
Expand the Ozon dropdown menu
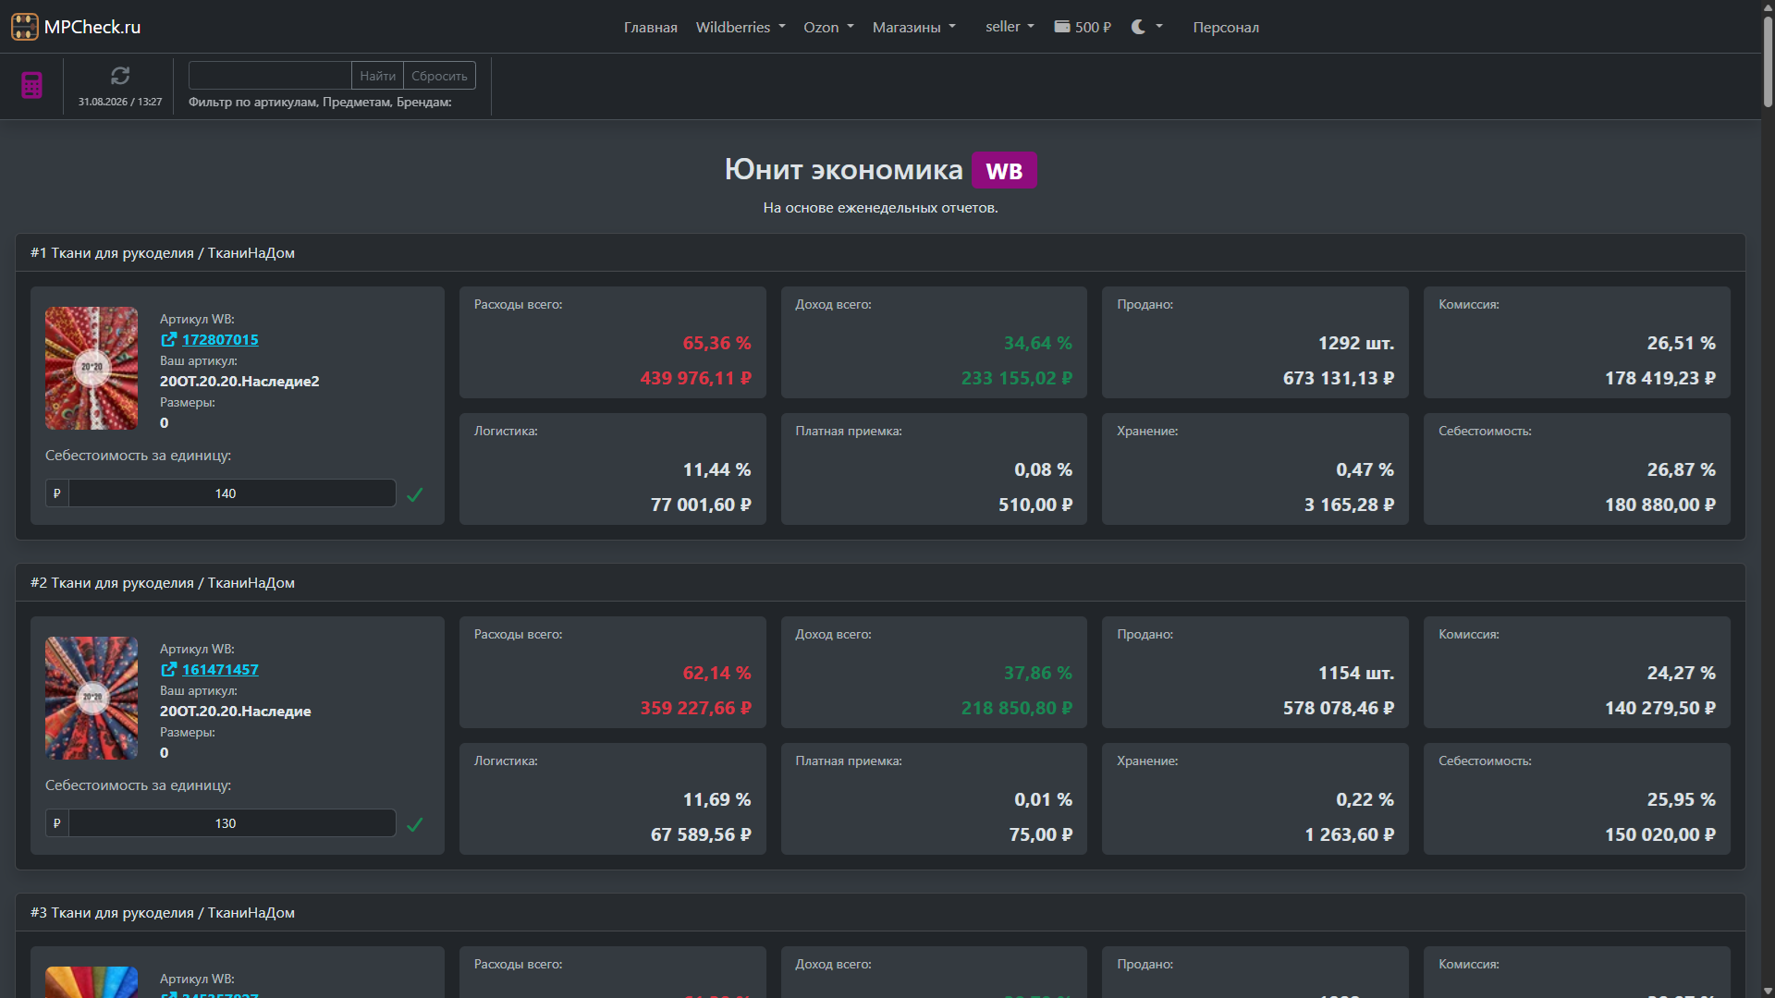point(828,27)
